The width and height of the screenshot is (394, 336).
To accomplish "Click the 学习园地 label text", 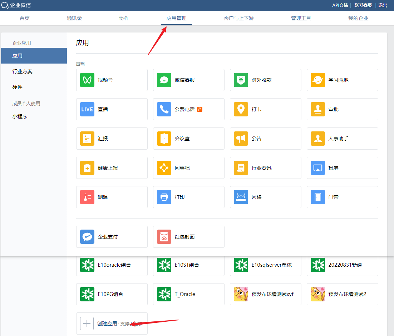I will pos(339,80).
